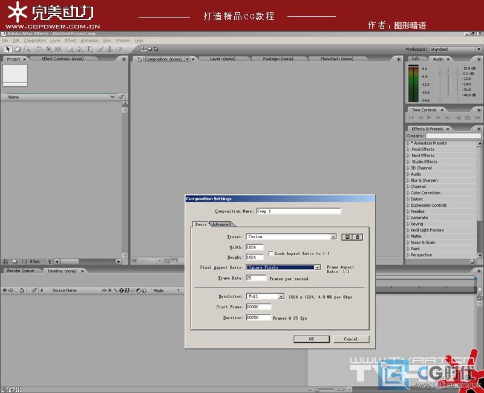
Task: Click the Local Axis Mode icon
Action: [x=143, y=49]
